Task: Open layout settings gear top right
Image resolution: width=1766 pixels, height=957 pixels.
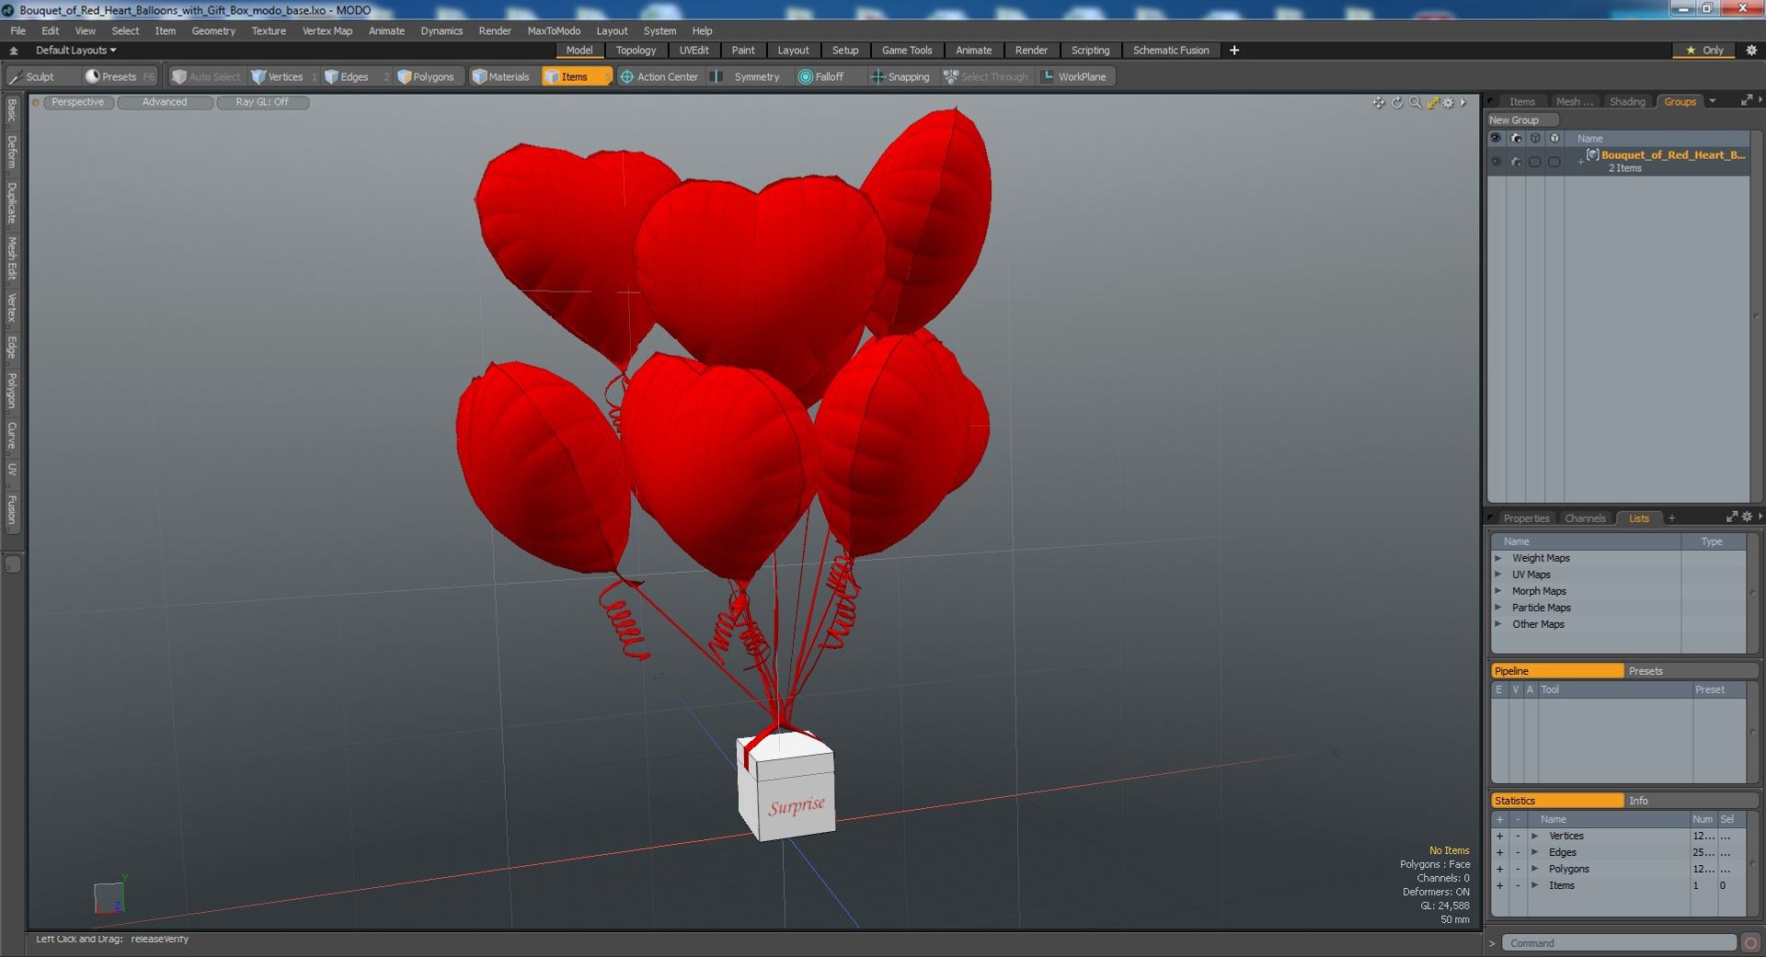Action: (1751, 51)
